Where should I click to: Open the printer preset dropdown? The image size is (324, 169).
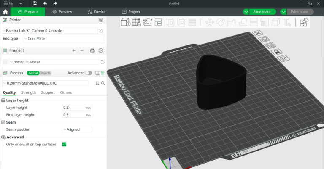point(50,31)
